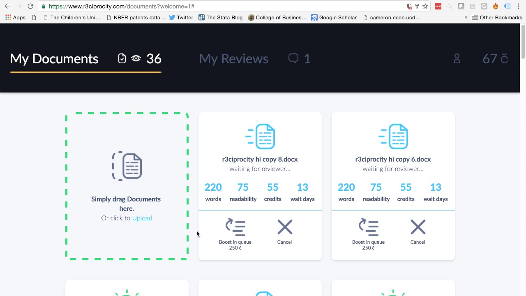Open the College of Business bookmark
The image size is (526, 296).
click(x=277, y=18)
